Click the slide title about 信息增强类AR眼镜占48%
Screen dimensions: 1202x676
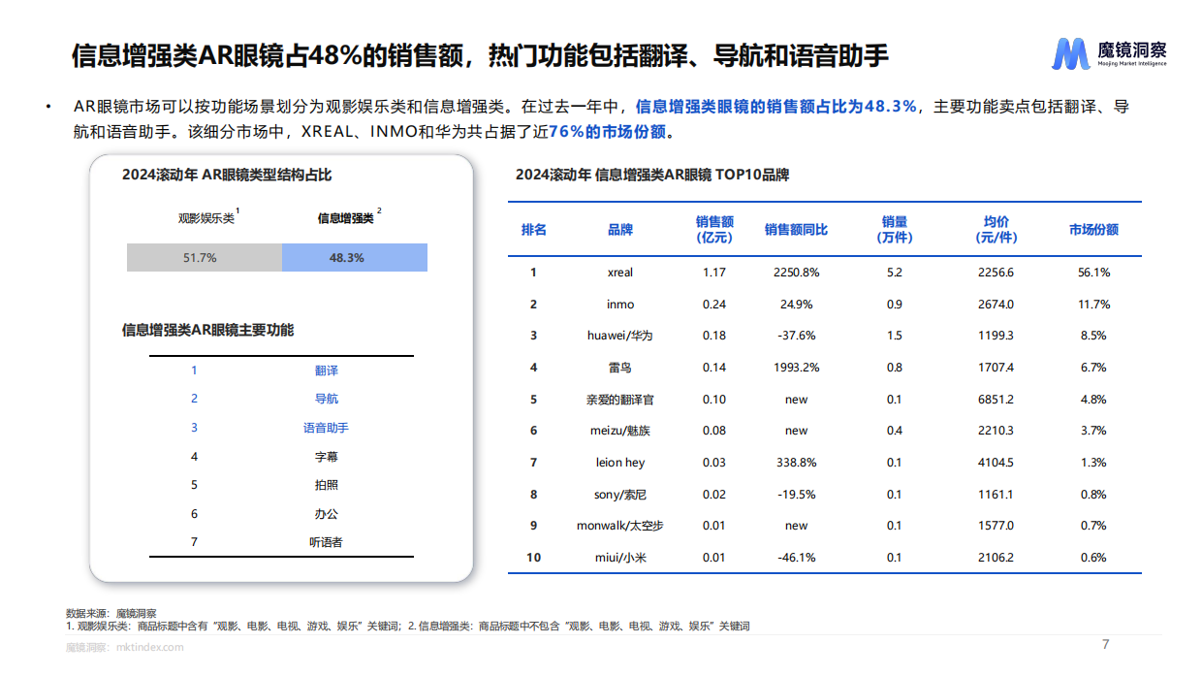480,54
